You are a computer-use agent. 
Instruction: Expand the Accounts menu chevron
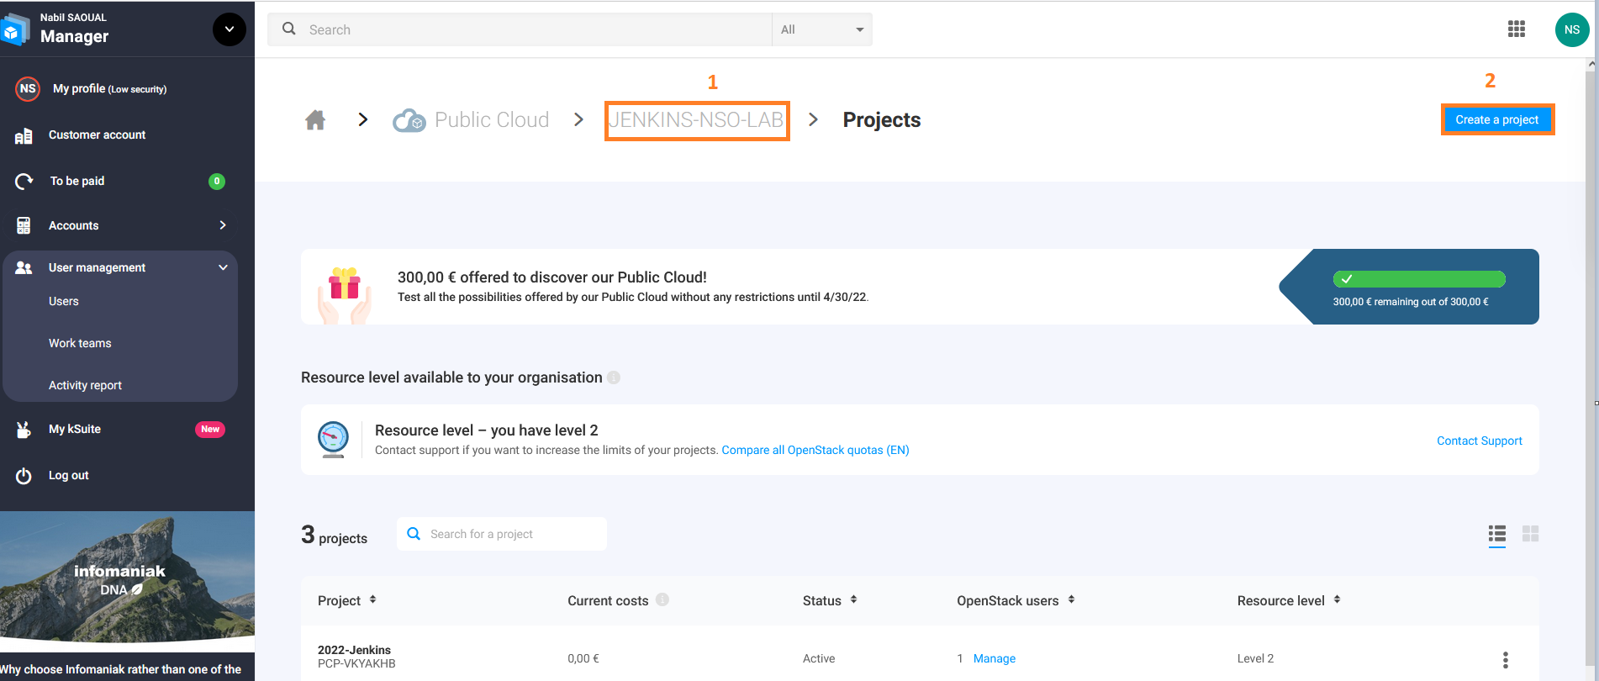(x=223, y=225)
